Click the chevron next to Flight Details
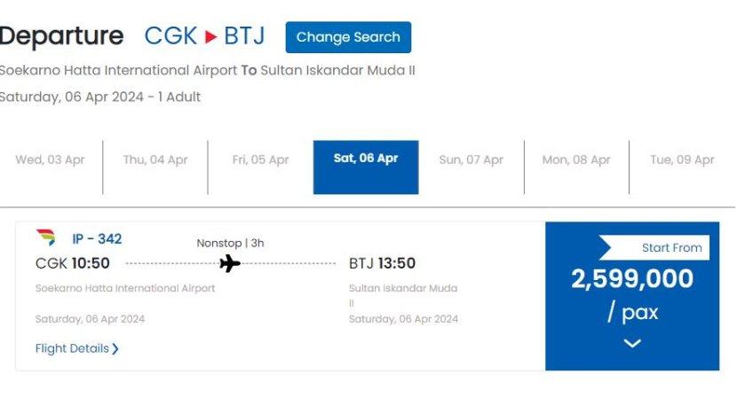 tap(115, 349)
